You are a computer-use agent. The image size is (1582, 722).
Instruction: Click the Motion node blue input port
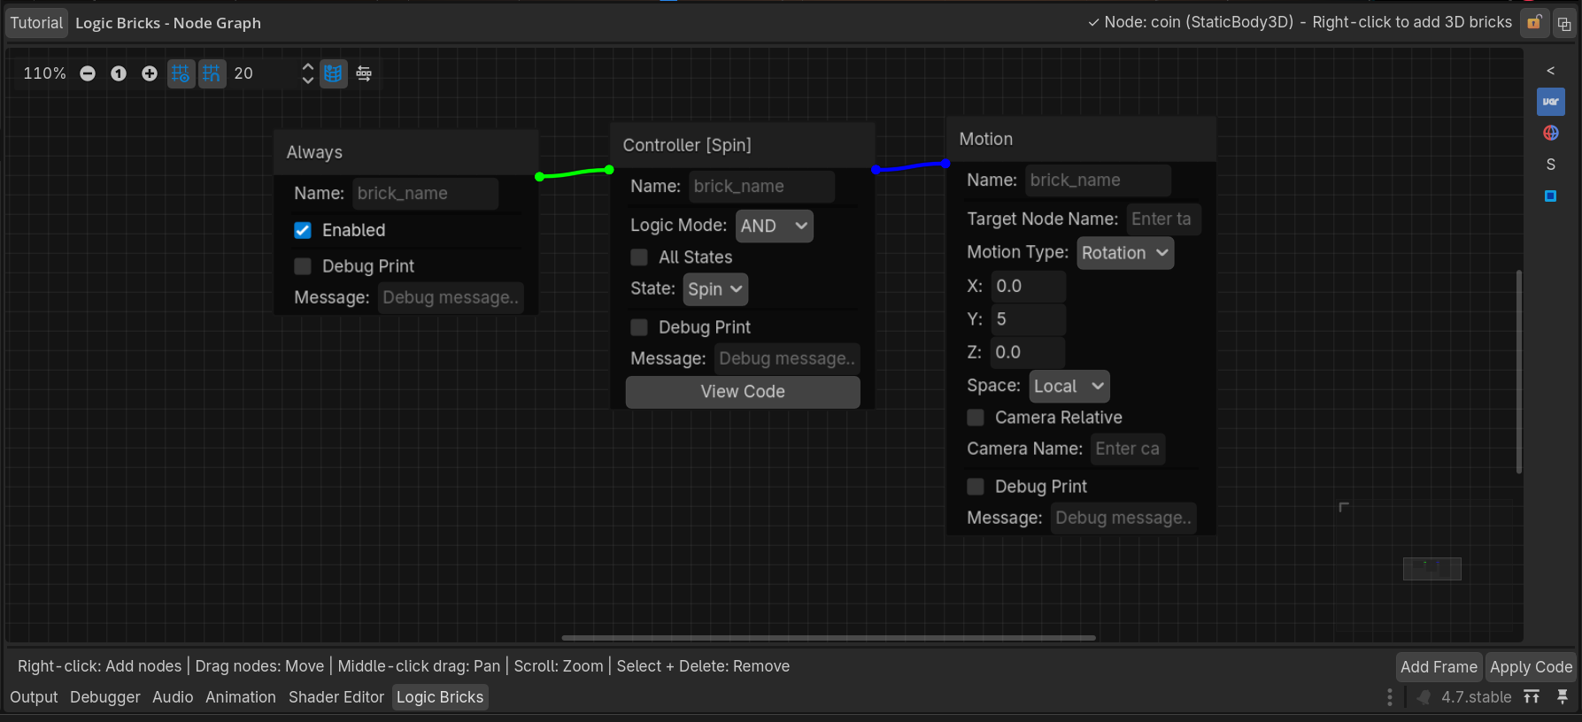tap(946, 164)
